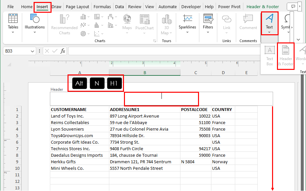Insert a line or area chart
Viewport: 306px width, 191px height.
pyautogui.click(x=85, y=25)
